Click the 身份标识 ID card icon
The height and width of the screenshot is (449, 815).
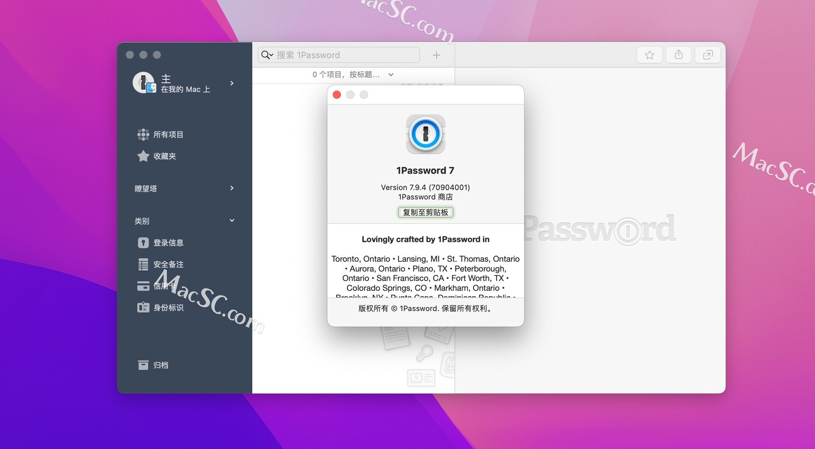point(143,307)
